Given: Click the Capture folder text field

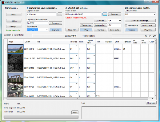Looking at the screenshot, I should (42, 14).
